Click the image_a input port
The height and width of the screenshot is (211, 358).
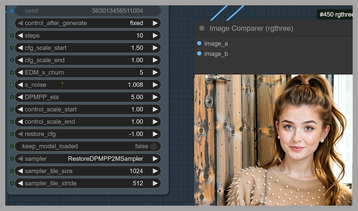pos(199,43)
